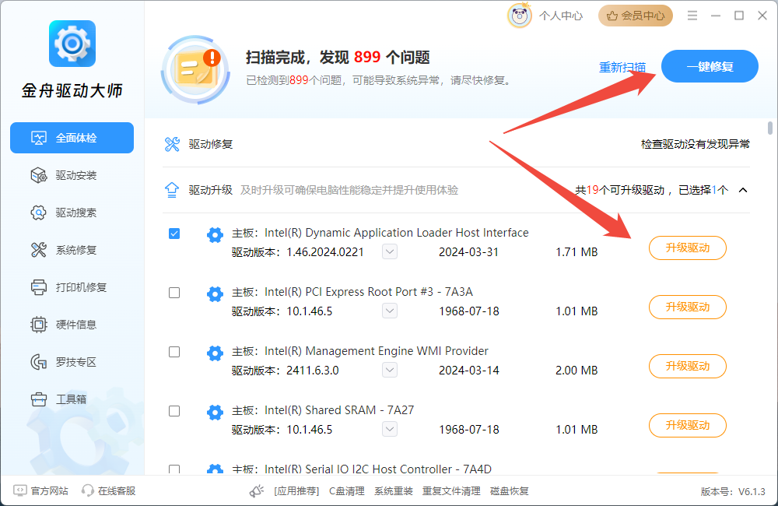
Task: Open the hamburger menu icon
Action: coord(692,16)
